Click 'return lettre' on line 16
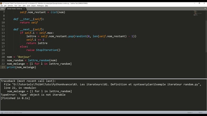207x116 pixels. [37, 43]
